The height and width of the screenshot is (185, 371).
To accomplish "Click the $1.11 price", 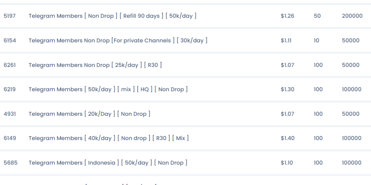I will pyautogui.click(x=286, y=40).
